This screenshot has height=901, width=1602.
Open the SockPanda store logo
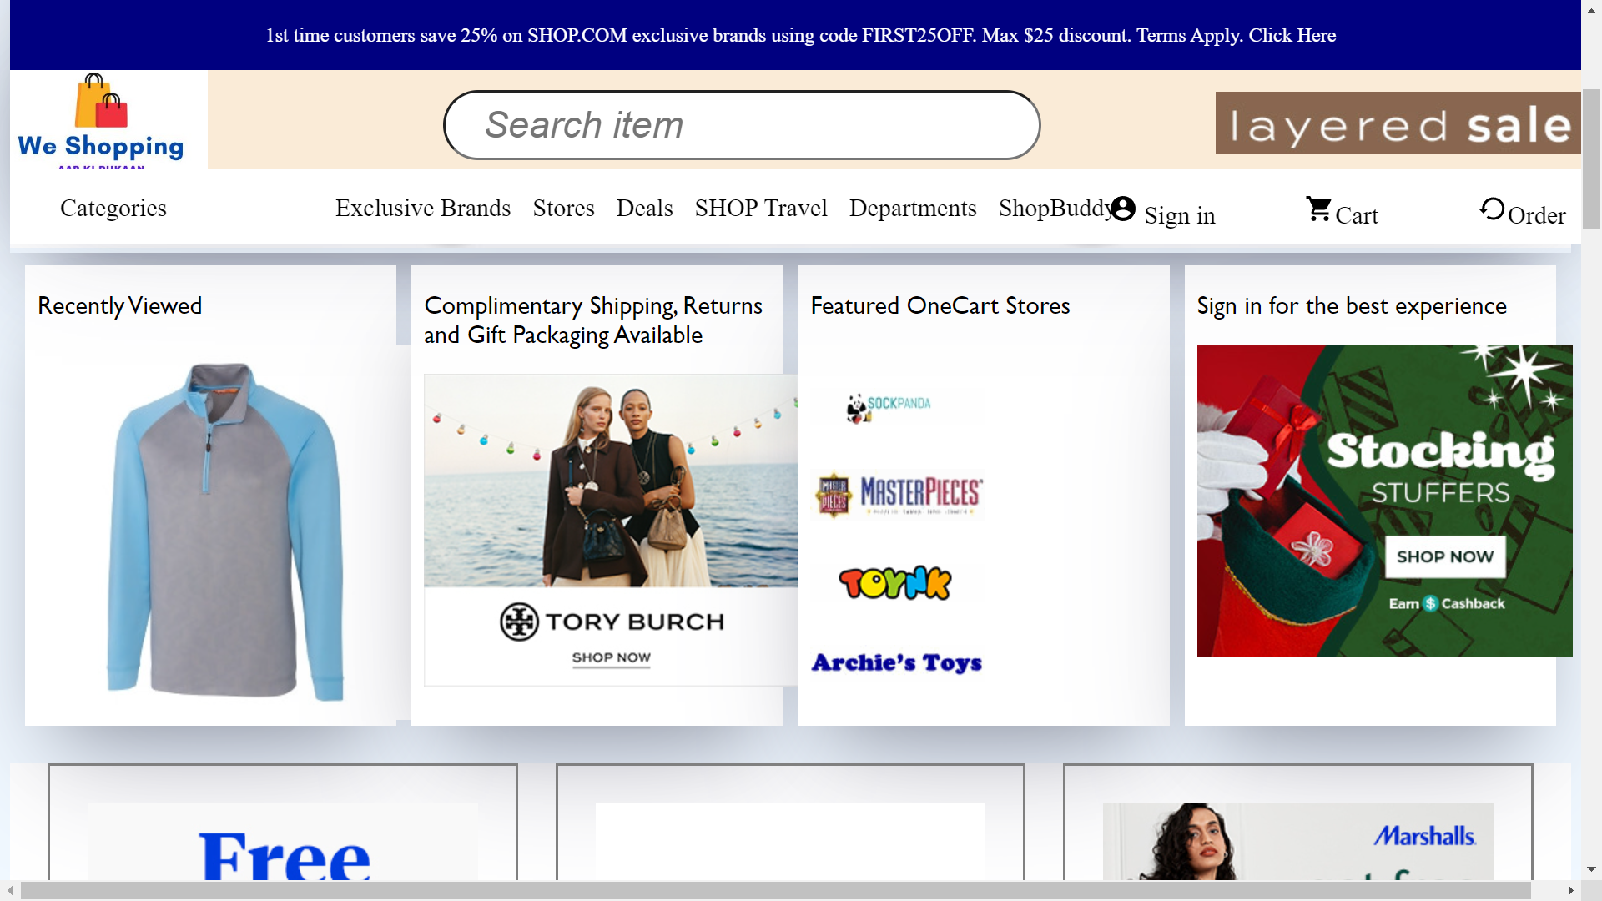[889, 406]
